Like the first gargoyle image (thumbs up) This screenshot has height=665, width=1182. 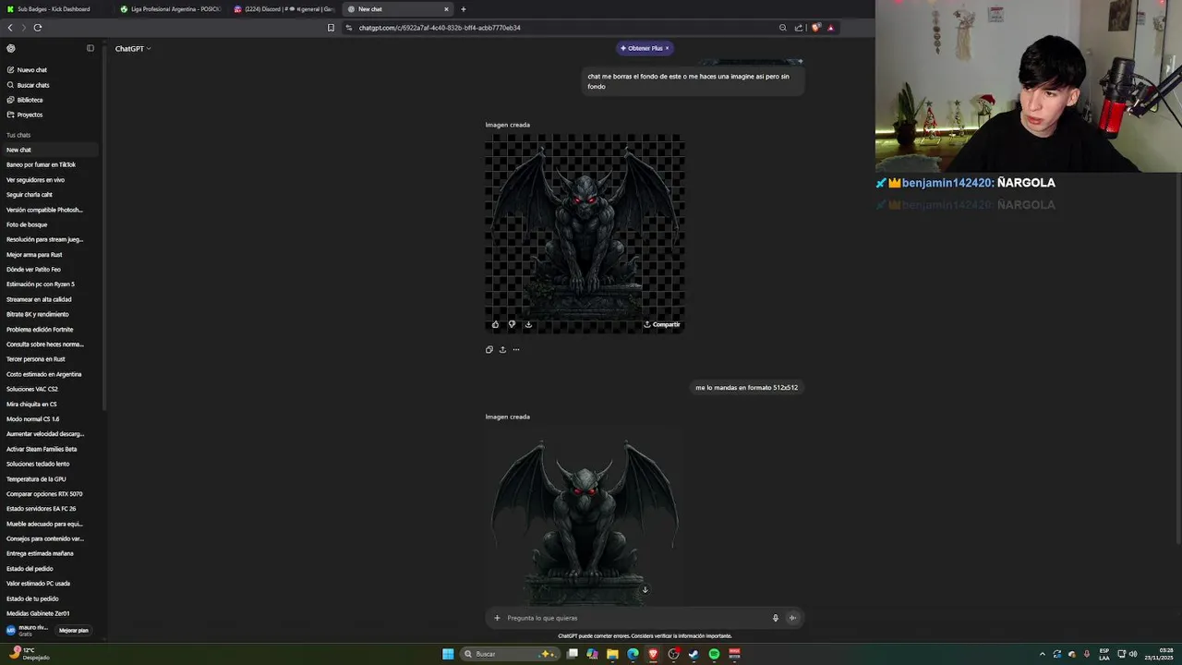[x=495, y=324]
